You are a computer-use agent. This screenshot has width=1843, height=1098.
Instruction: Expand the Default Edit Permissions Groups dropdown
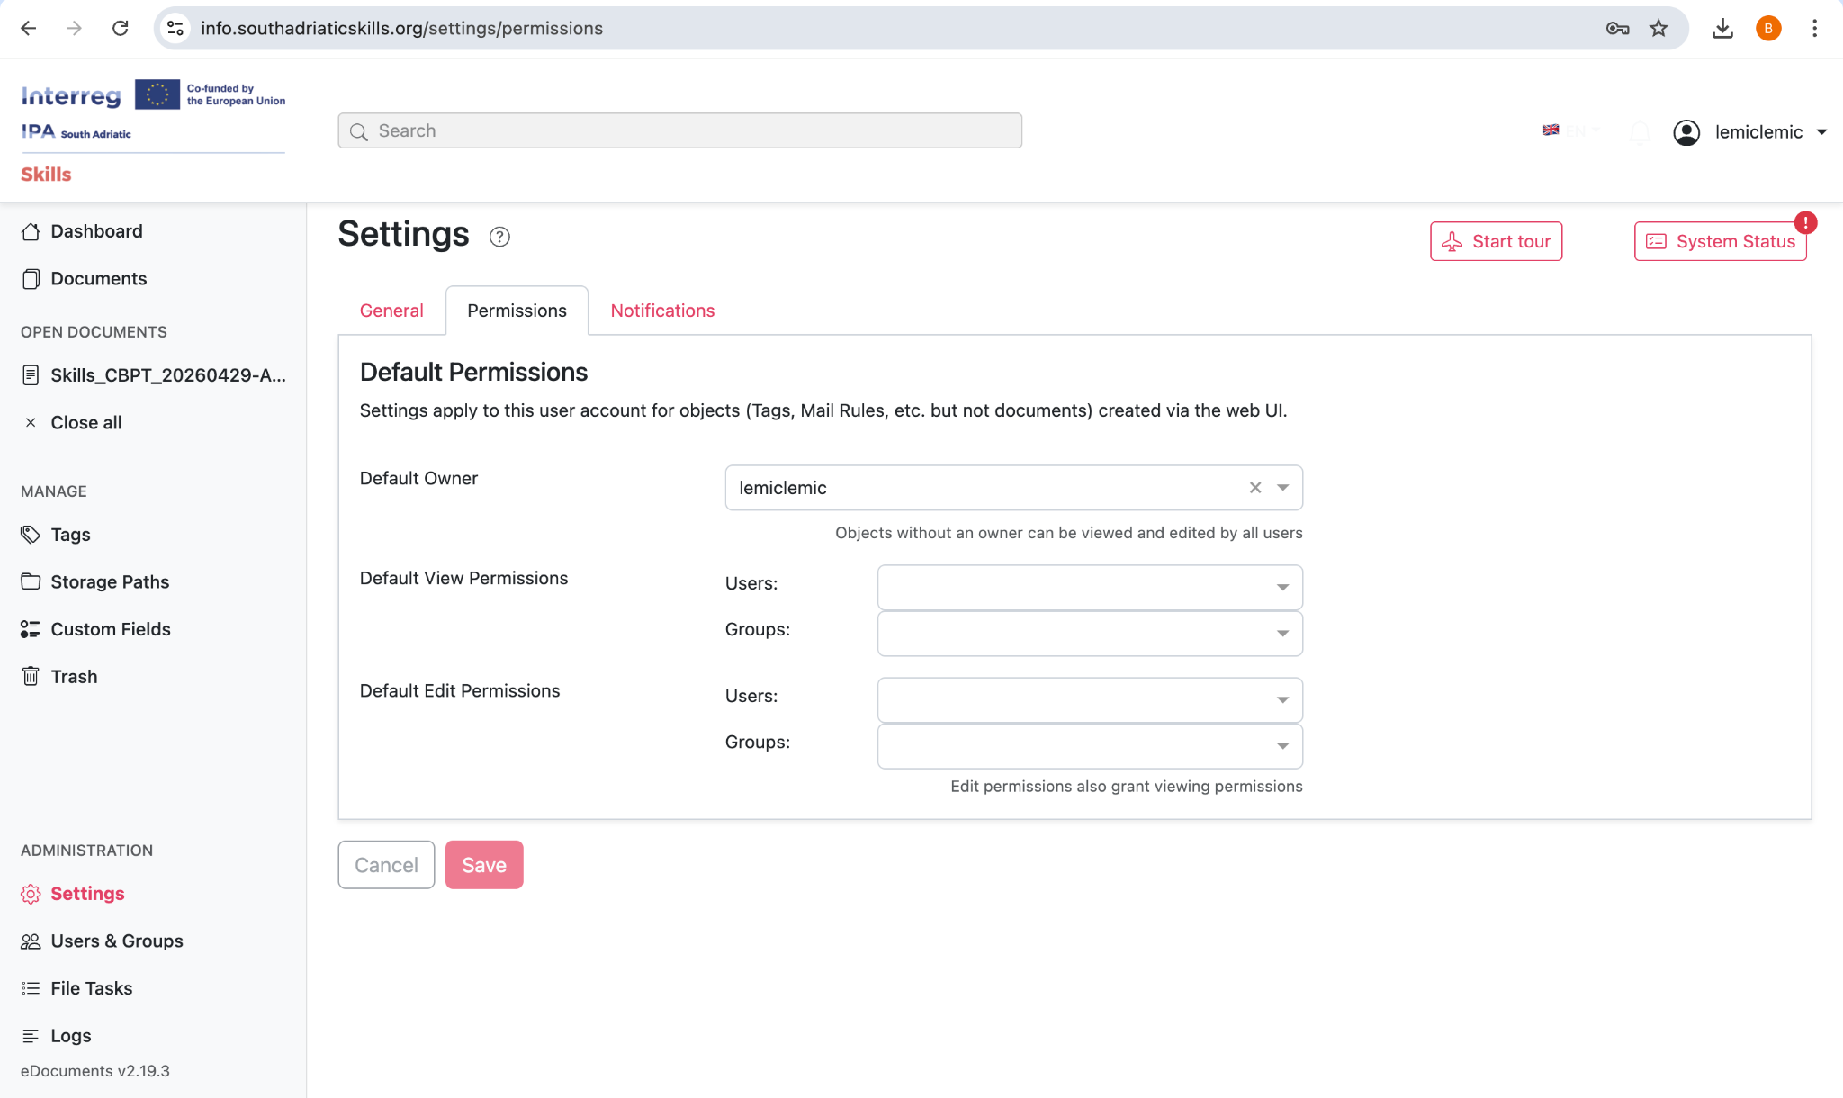coord(1281,746)
